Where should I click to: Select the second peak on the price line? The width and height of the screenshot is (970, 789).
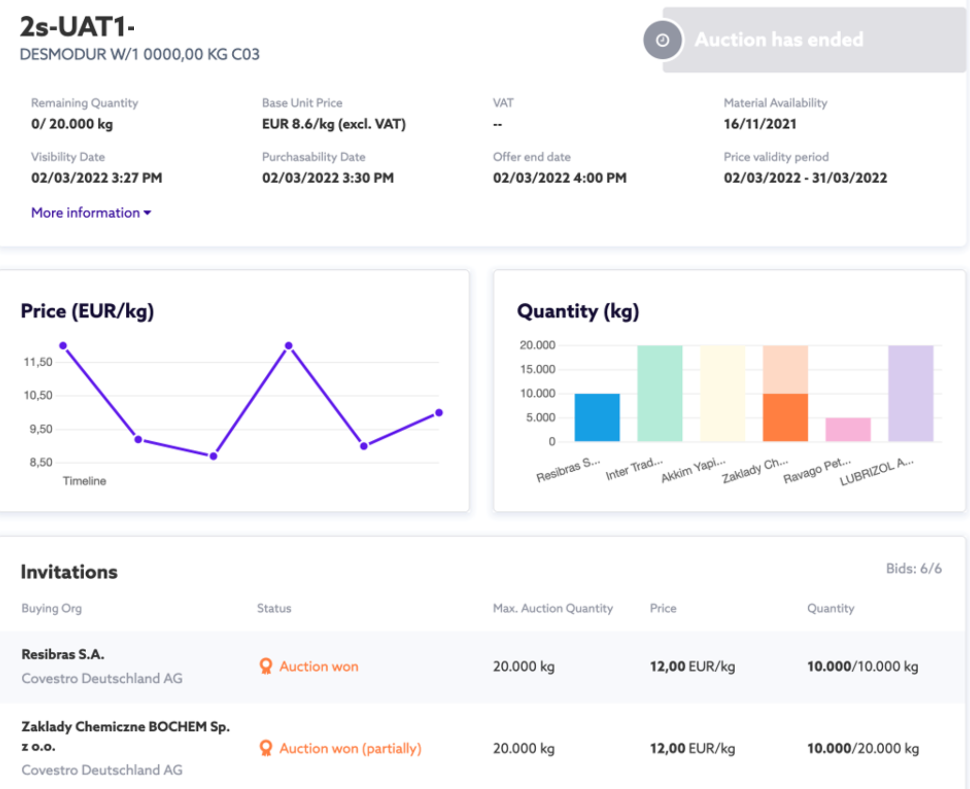289,345
